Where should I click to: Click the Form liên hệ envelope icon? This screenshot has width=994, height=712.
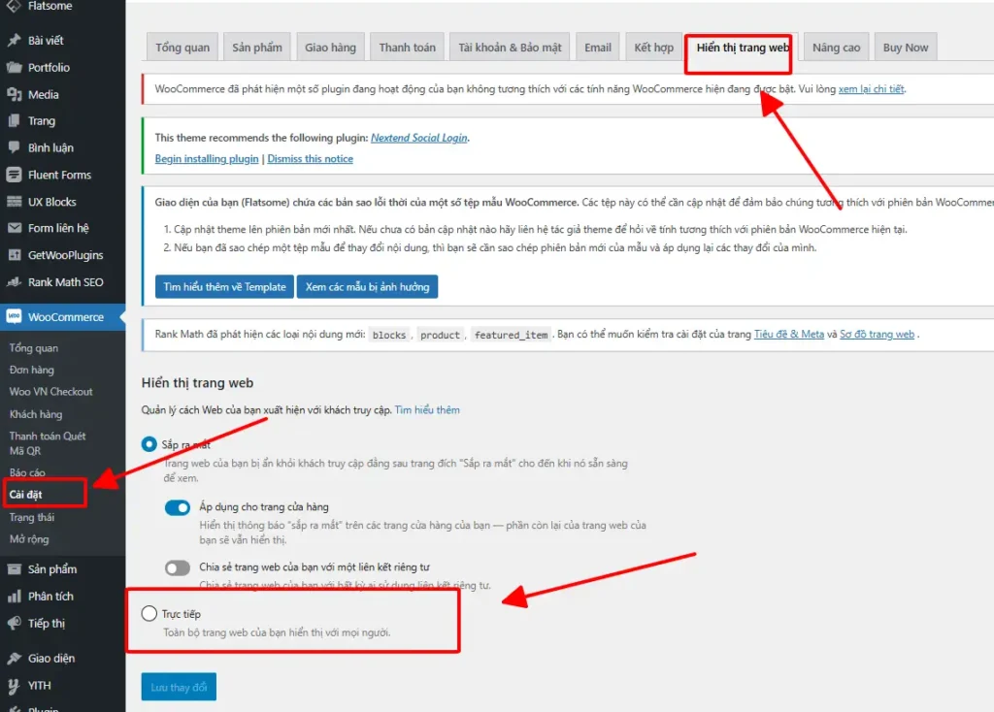[x=14, y=228]
